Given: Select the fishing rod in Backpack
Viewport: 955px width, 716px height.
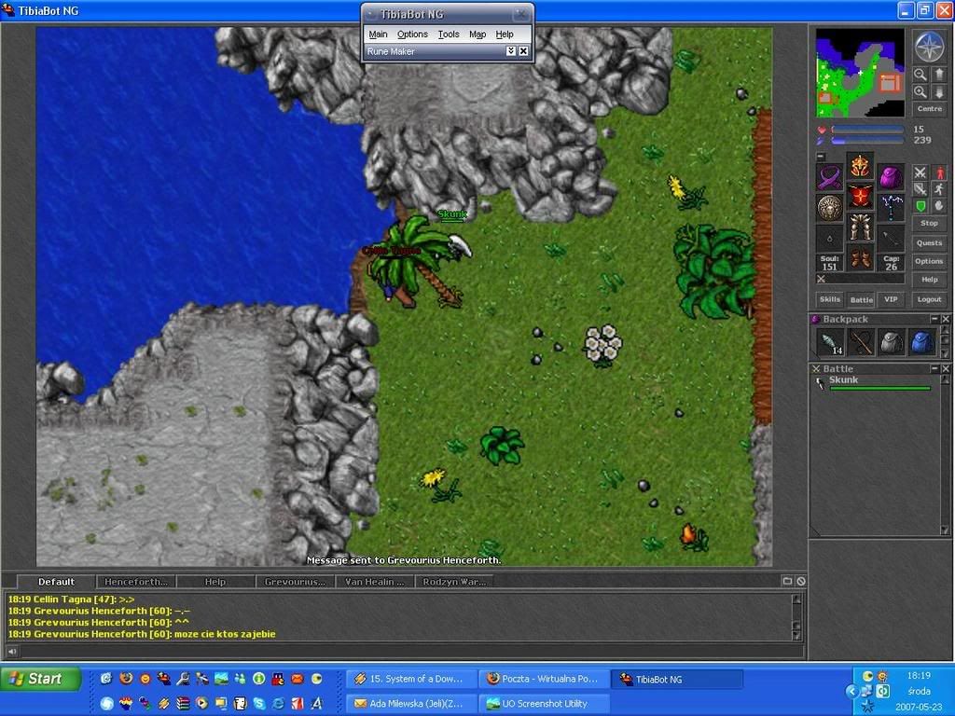Looking at the screenshot, I should [x=861, y=342].
